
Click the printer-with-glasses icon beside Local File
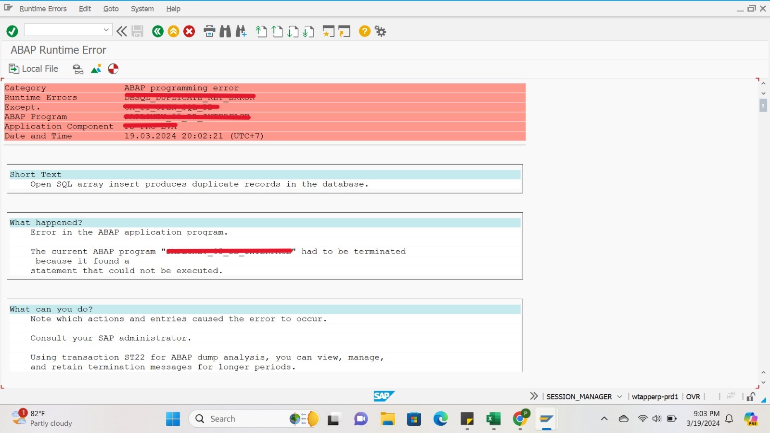pyautogui.click(x=78, y=69)
